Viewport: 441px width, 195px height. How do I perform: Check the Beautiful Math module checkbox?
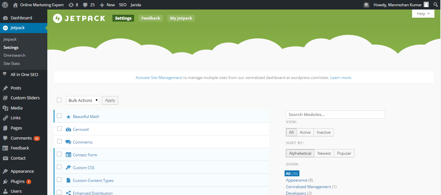tap(59, 115)
